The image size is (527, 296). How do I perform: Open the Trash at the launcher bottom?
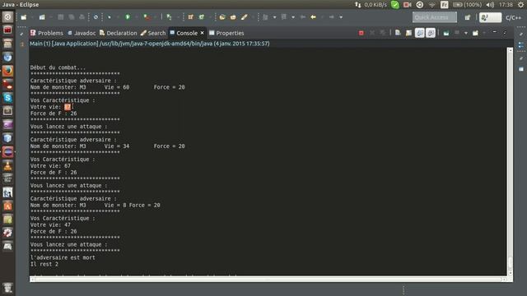click(7, 288)
